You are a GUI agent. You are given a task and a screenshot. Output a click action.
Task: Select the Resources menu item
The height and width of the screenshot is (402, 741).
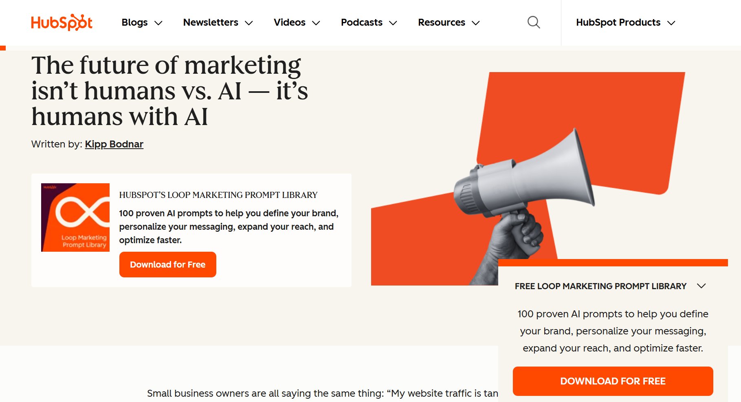click(x=441, y=22)
